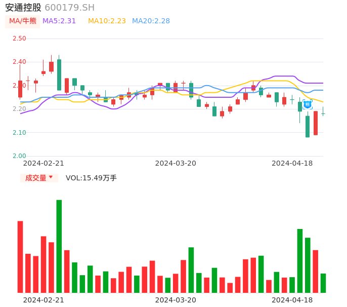Select the MA/牛熊 indicator tab

tap(23, 21)
